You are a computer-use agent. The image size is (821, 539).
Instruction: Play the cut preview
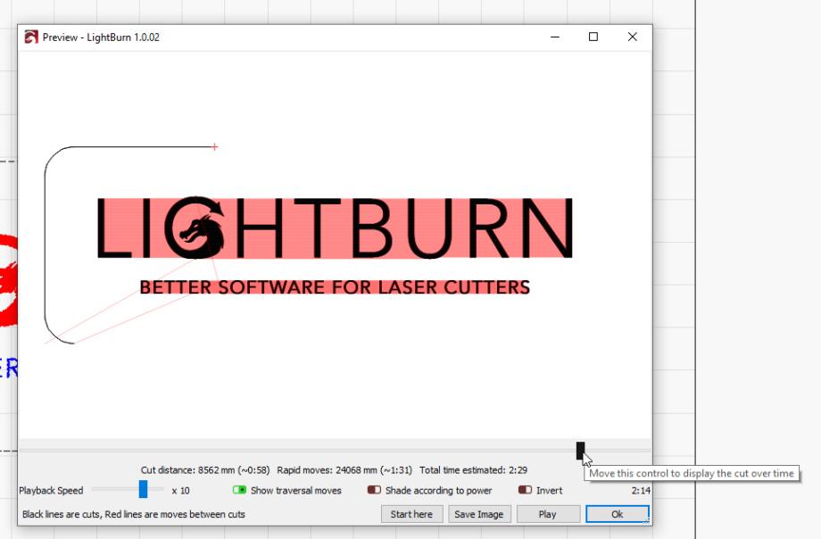[x=548, y=514]
